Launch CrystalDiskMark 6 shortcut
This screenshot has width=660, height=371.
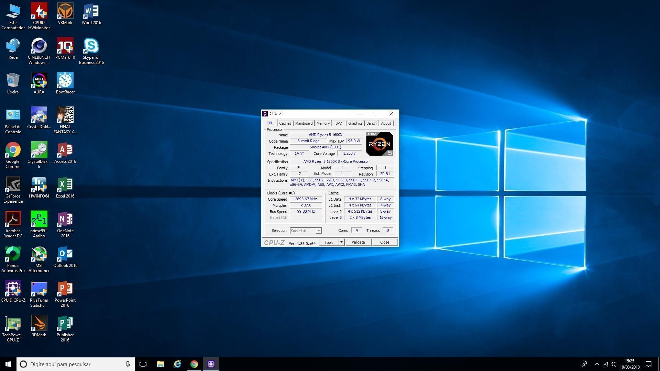click(39, 155)
